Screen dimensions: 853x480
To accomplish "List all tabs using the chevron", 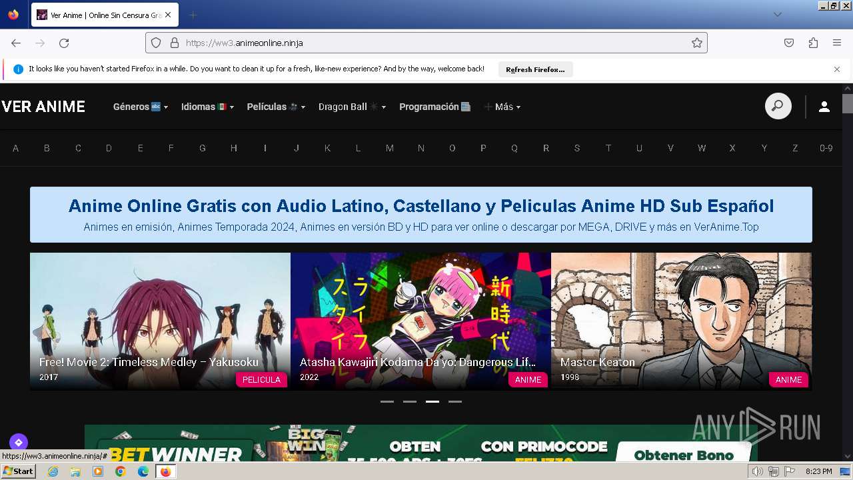I will pos(777,15).
